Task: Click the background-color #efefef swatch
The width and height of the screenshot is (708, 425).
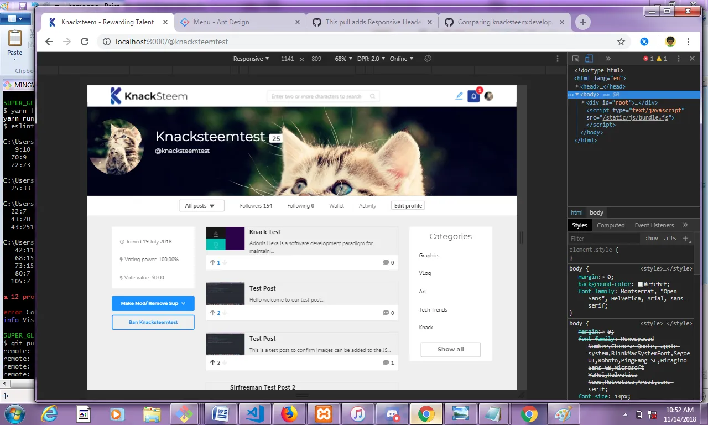Action: click(x=640, y=284)
